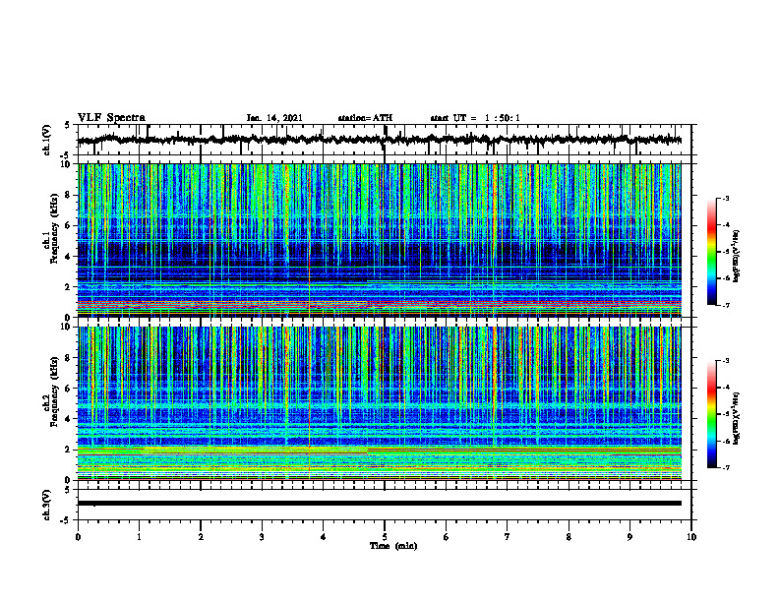The height and width of the screenshot is (602, 779).
Task: Click the "2" kHz tick of ch.2 spectrogram
Action: [x=68, y=450]
